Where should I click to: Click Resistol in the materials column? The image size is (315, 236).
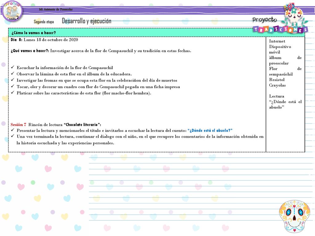(x=277, y=80)
